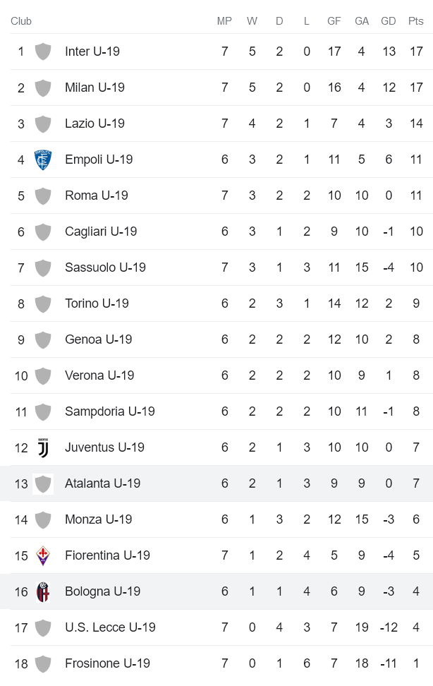Screen dimensions: 433x686
Task: Select the Torino U-19 row name
Action: tap(97, 303)
